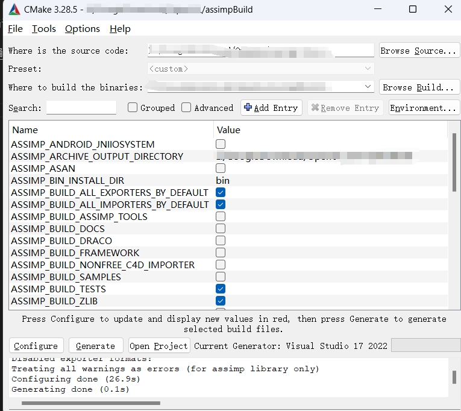This screenshot has width=461, height=411.
Task: Open the Options menu
Action: pyautogui.click(x=82, y=29)
